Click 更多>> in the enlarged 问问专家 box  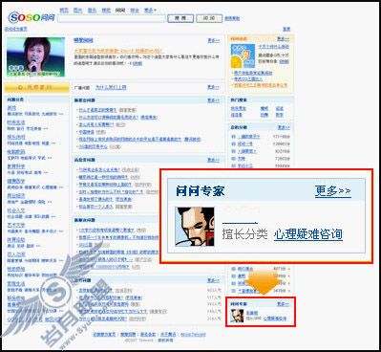(x=333, y=191)
